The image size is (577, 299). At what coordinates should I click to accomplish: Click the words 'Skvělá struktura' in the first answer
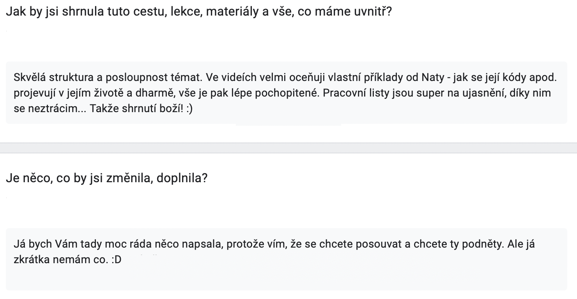(53, 77)
